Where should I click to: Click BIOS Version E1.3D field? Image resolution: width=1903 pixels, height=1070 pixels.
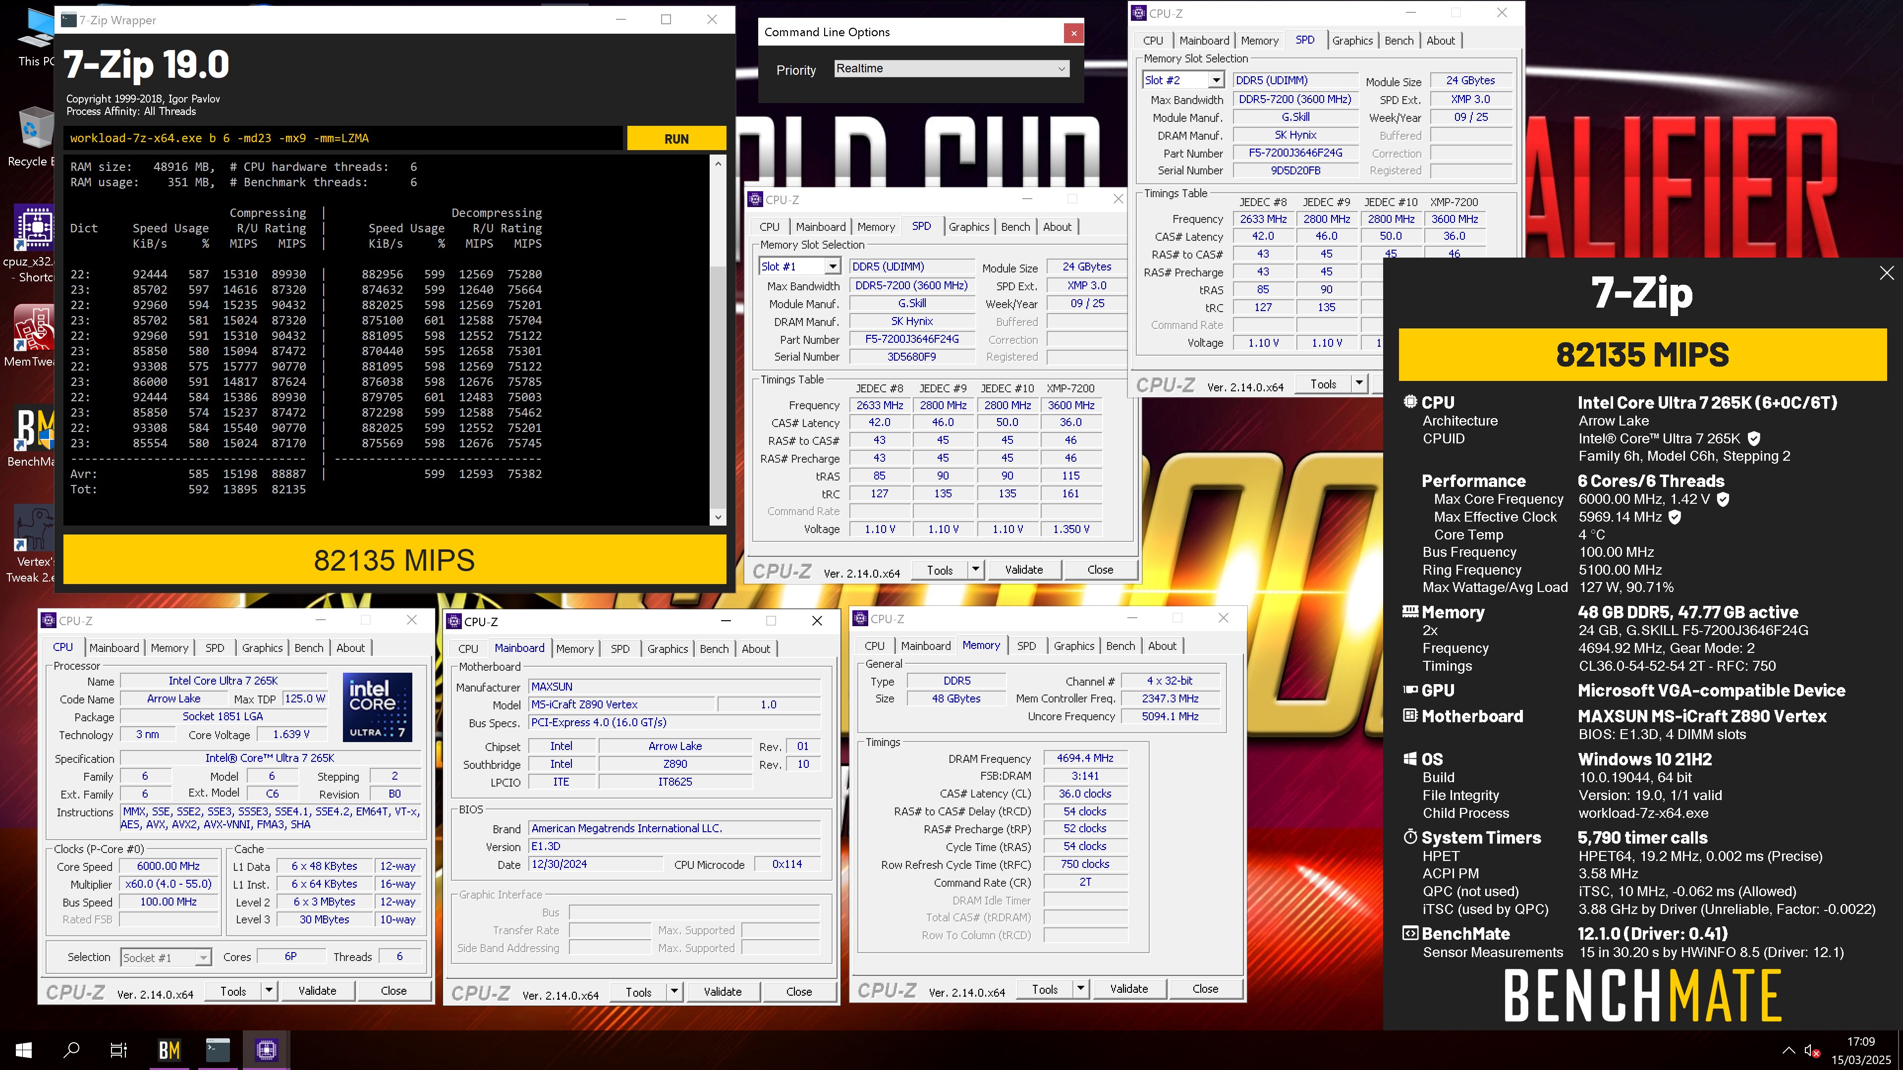click(x=674, y=846)
